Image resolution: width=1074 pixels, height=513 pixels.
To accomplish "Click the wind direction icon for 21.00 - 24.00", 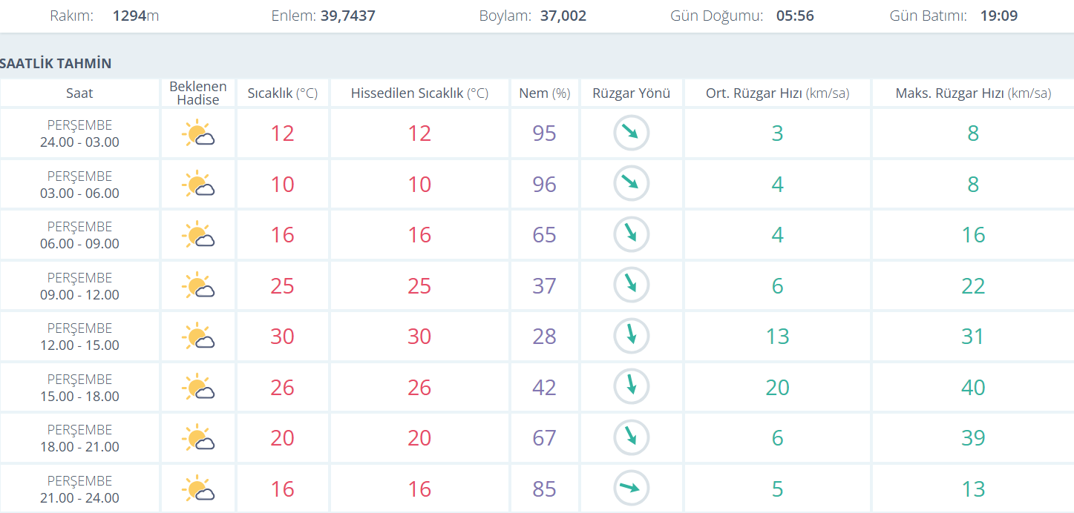I will click(631, 489).
